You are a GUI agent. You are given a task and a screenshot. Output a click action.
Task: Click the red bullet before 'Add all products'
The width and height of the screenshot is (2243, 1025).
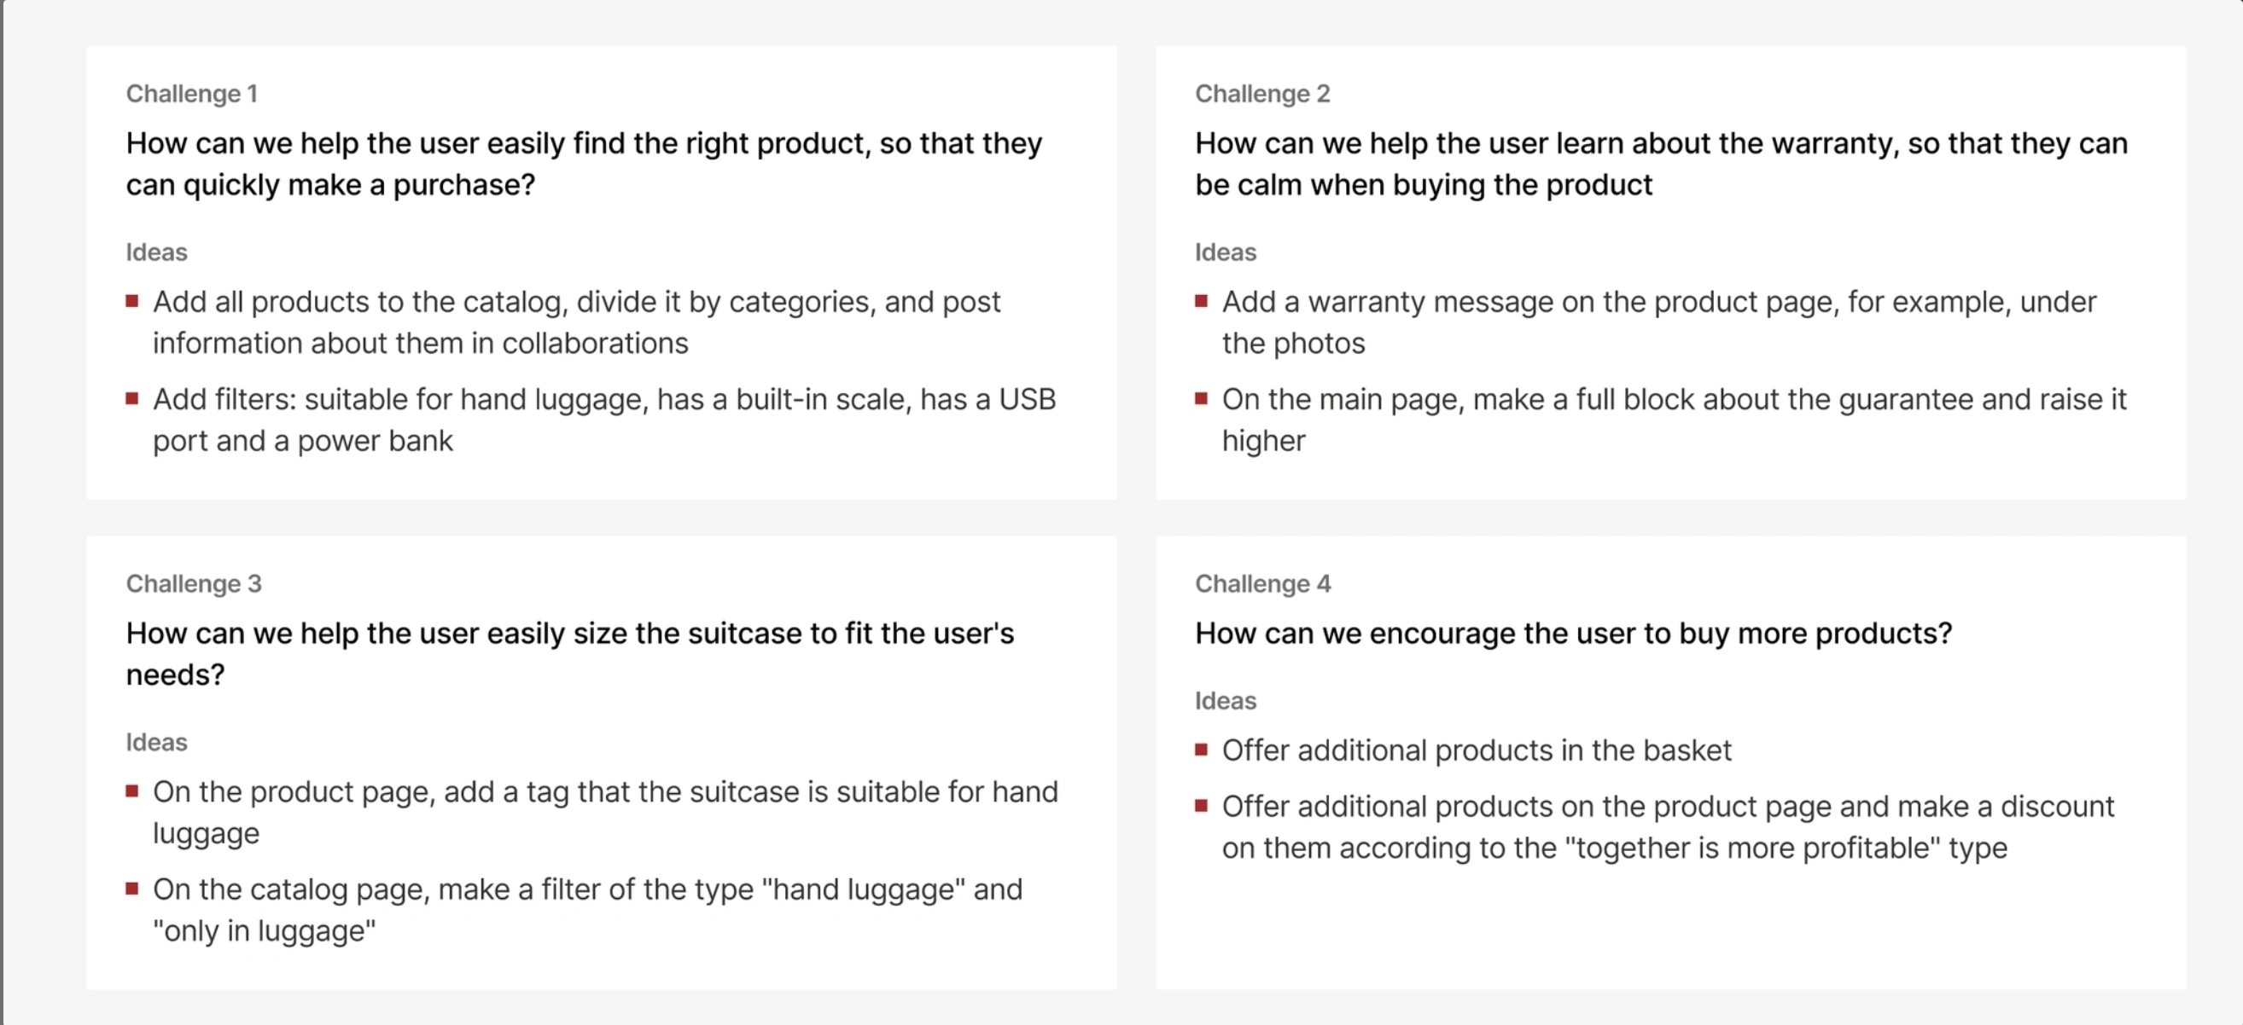pos(132,301)
